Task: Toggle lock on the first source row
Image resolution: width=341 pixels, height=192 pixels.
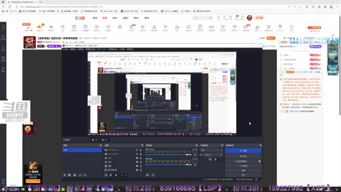Action: (141, 150)
